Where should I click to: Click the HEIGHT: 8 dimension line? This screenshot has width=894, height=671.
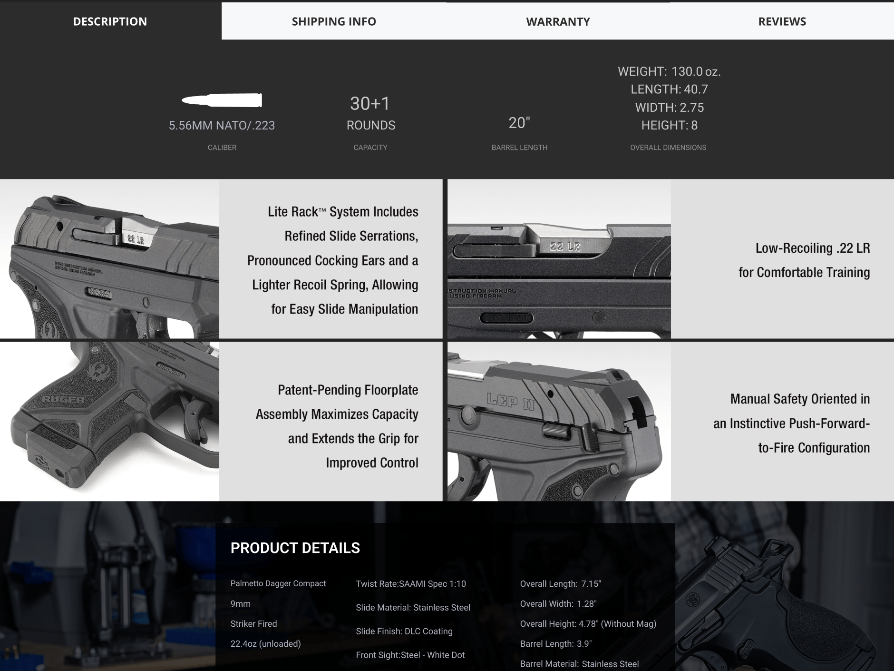click(669, 125)
